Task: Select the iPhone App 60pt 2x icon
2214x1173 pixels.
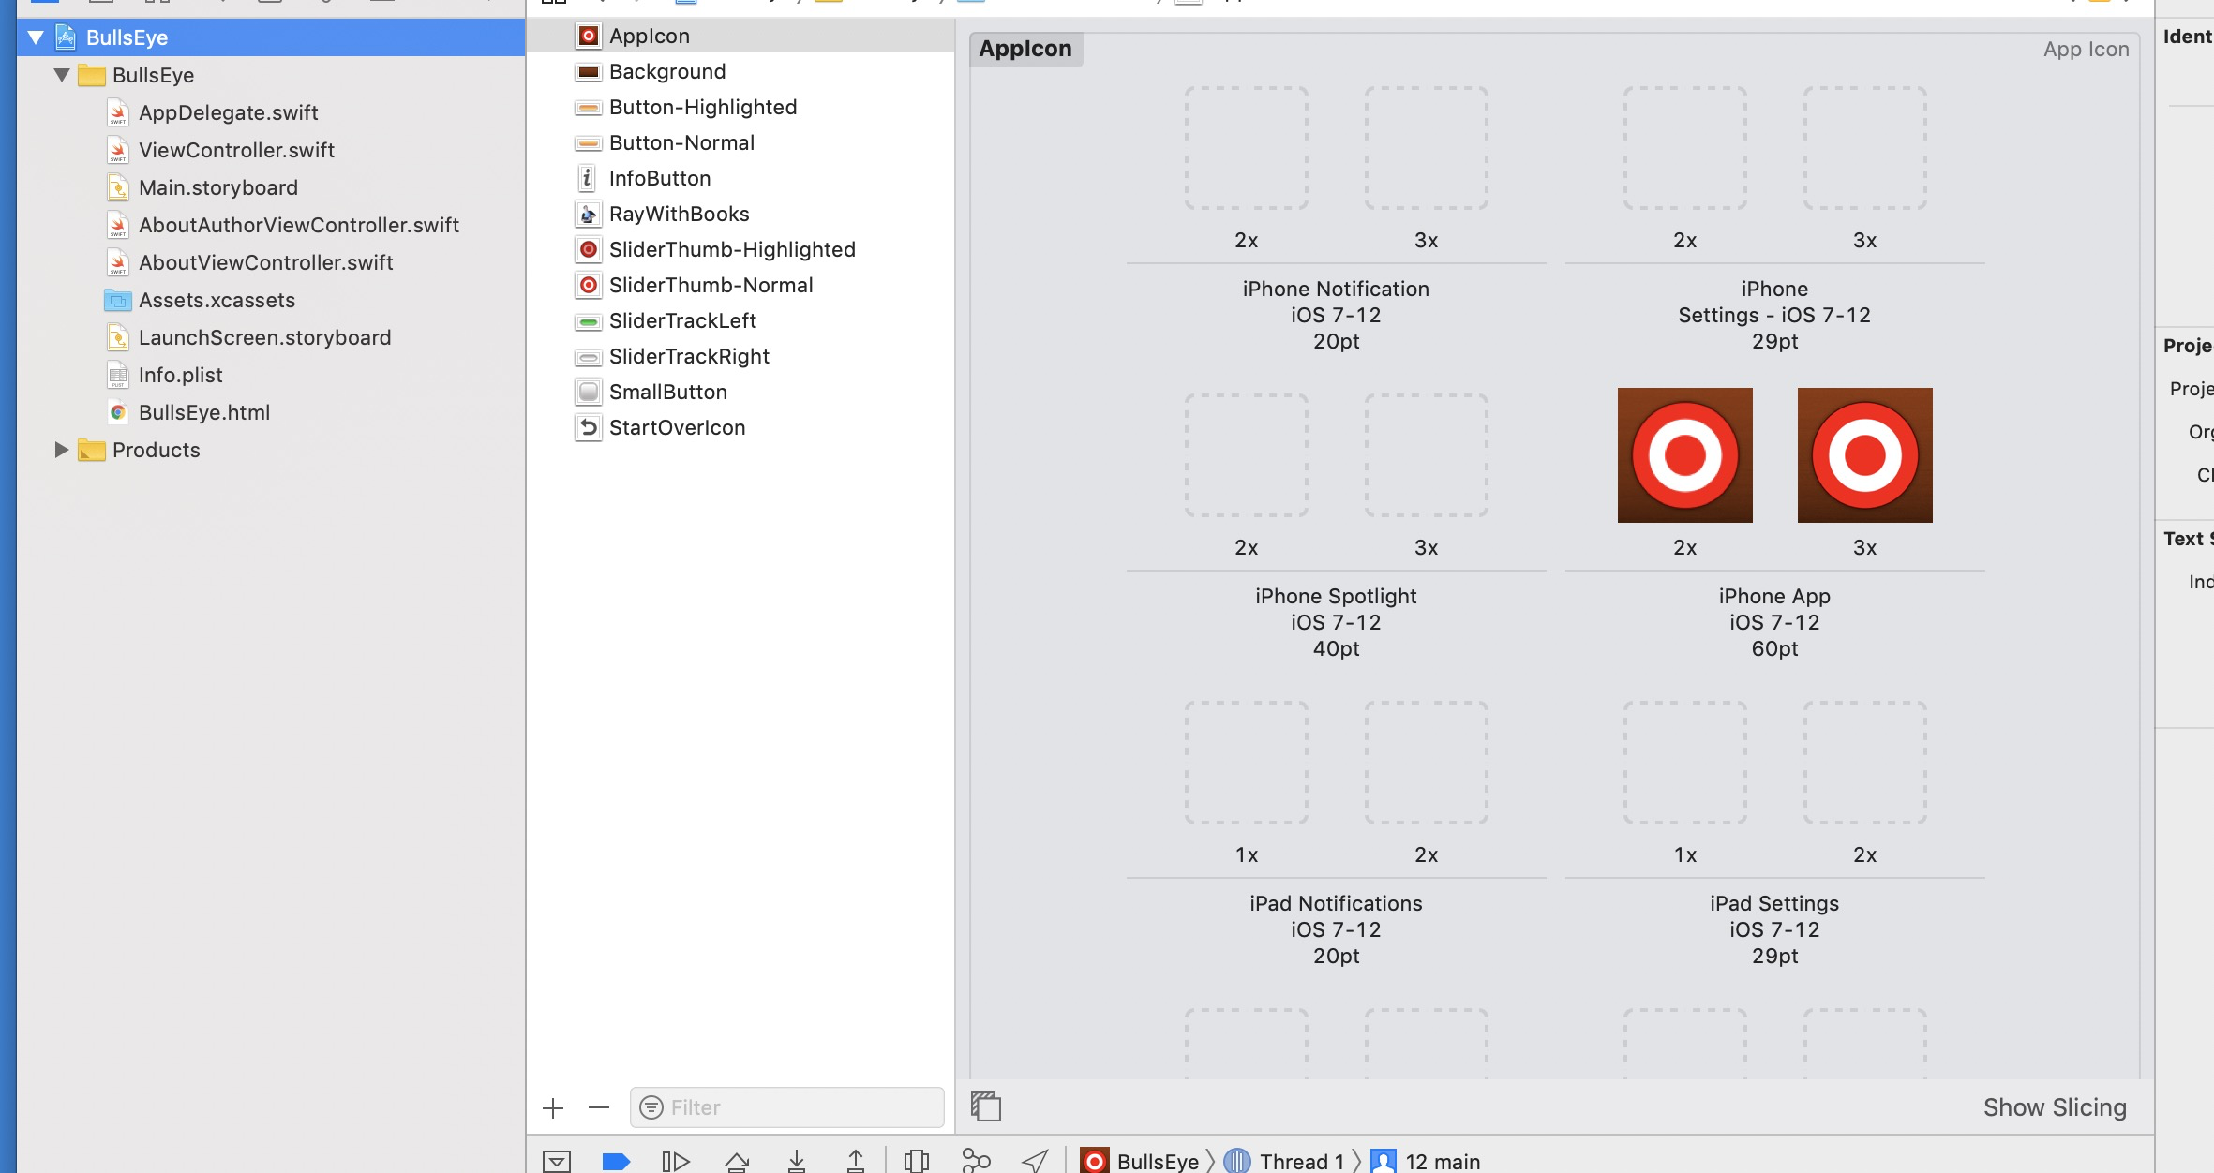Action: tap(1685, 455)
